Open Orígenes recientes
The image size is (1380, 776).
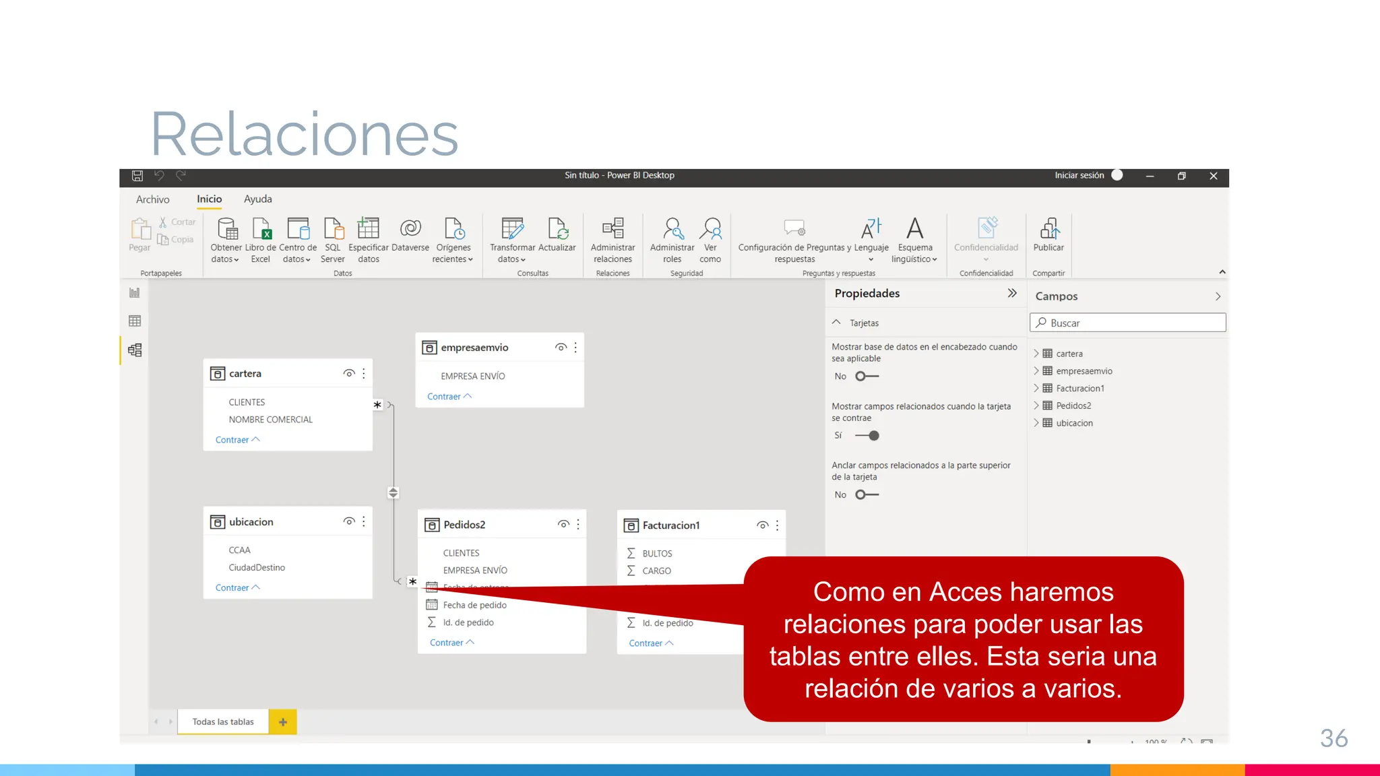453,240
